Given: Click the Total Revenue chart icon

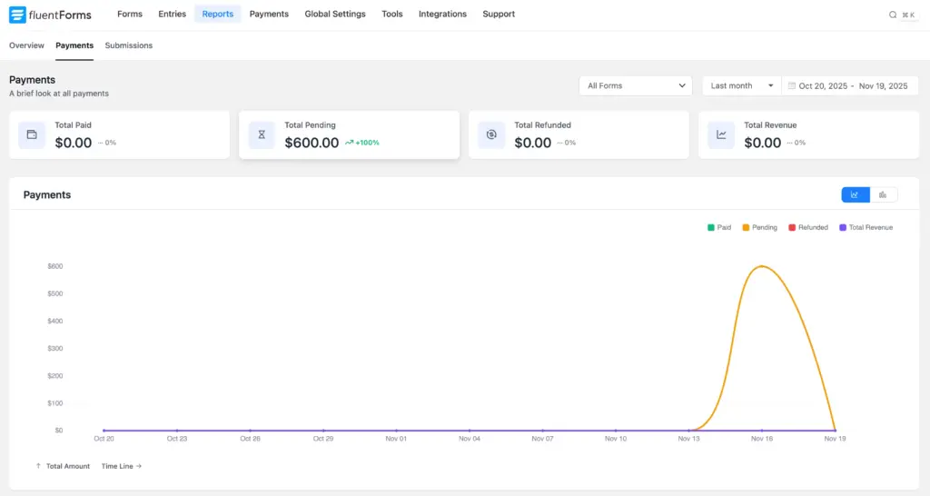Looking at the screenshot, I should pos(721,134).
